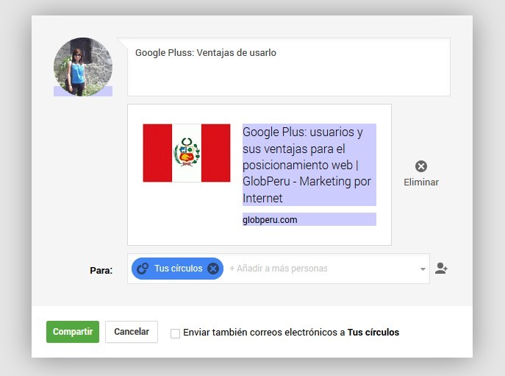Click the add person icon
505x376 pixels.
[441, 269]
